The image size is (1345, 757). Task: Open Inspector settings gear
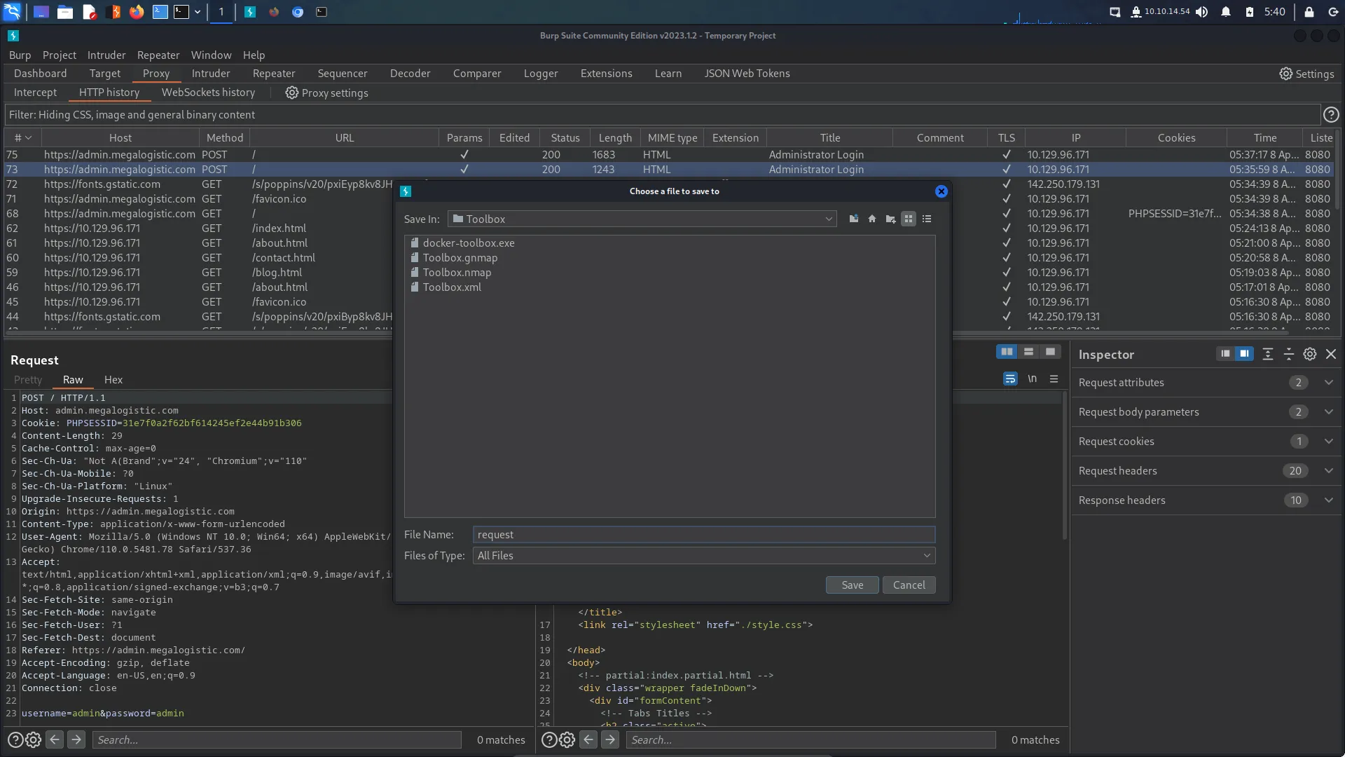point(1310,354)
